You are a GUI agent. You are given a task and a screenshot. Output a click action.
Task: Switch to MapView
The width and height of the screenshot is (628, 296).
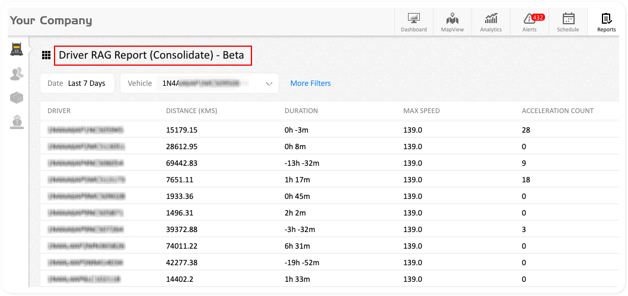(452, 22)
